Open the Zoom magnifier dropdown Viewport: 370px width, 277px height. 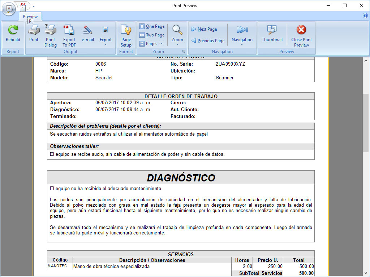(x=177, y=35)
